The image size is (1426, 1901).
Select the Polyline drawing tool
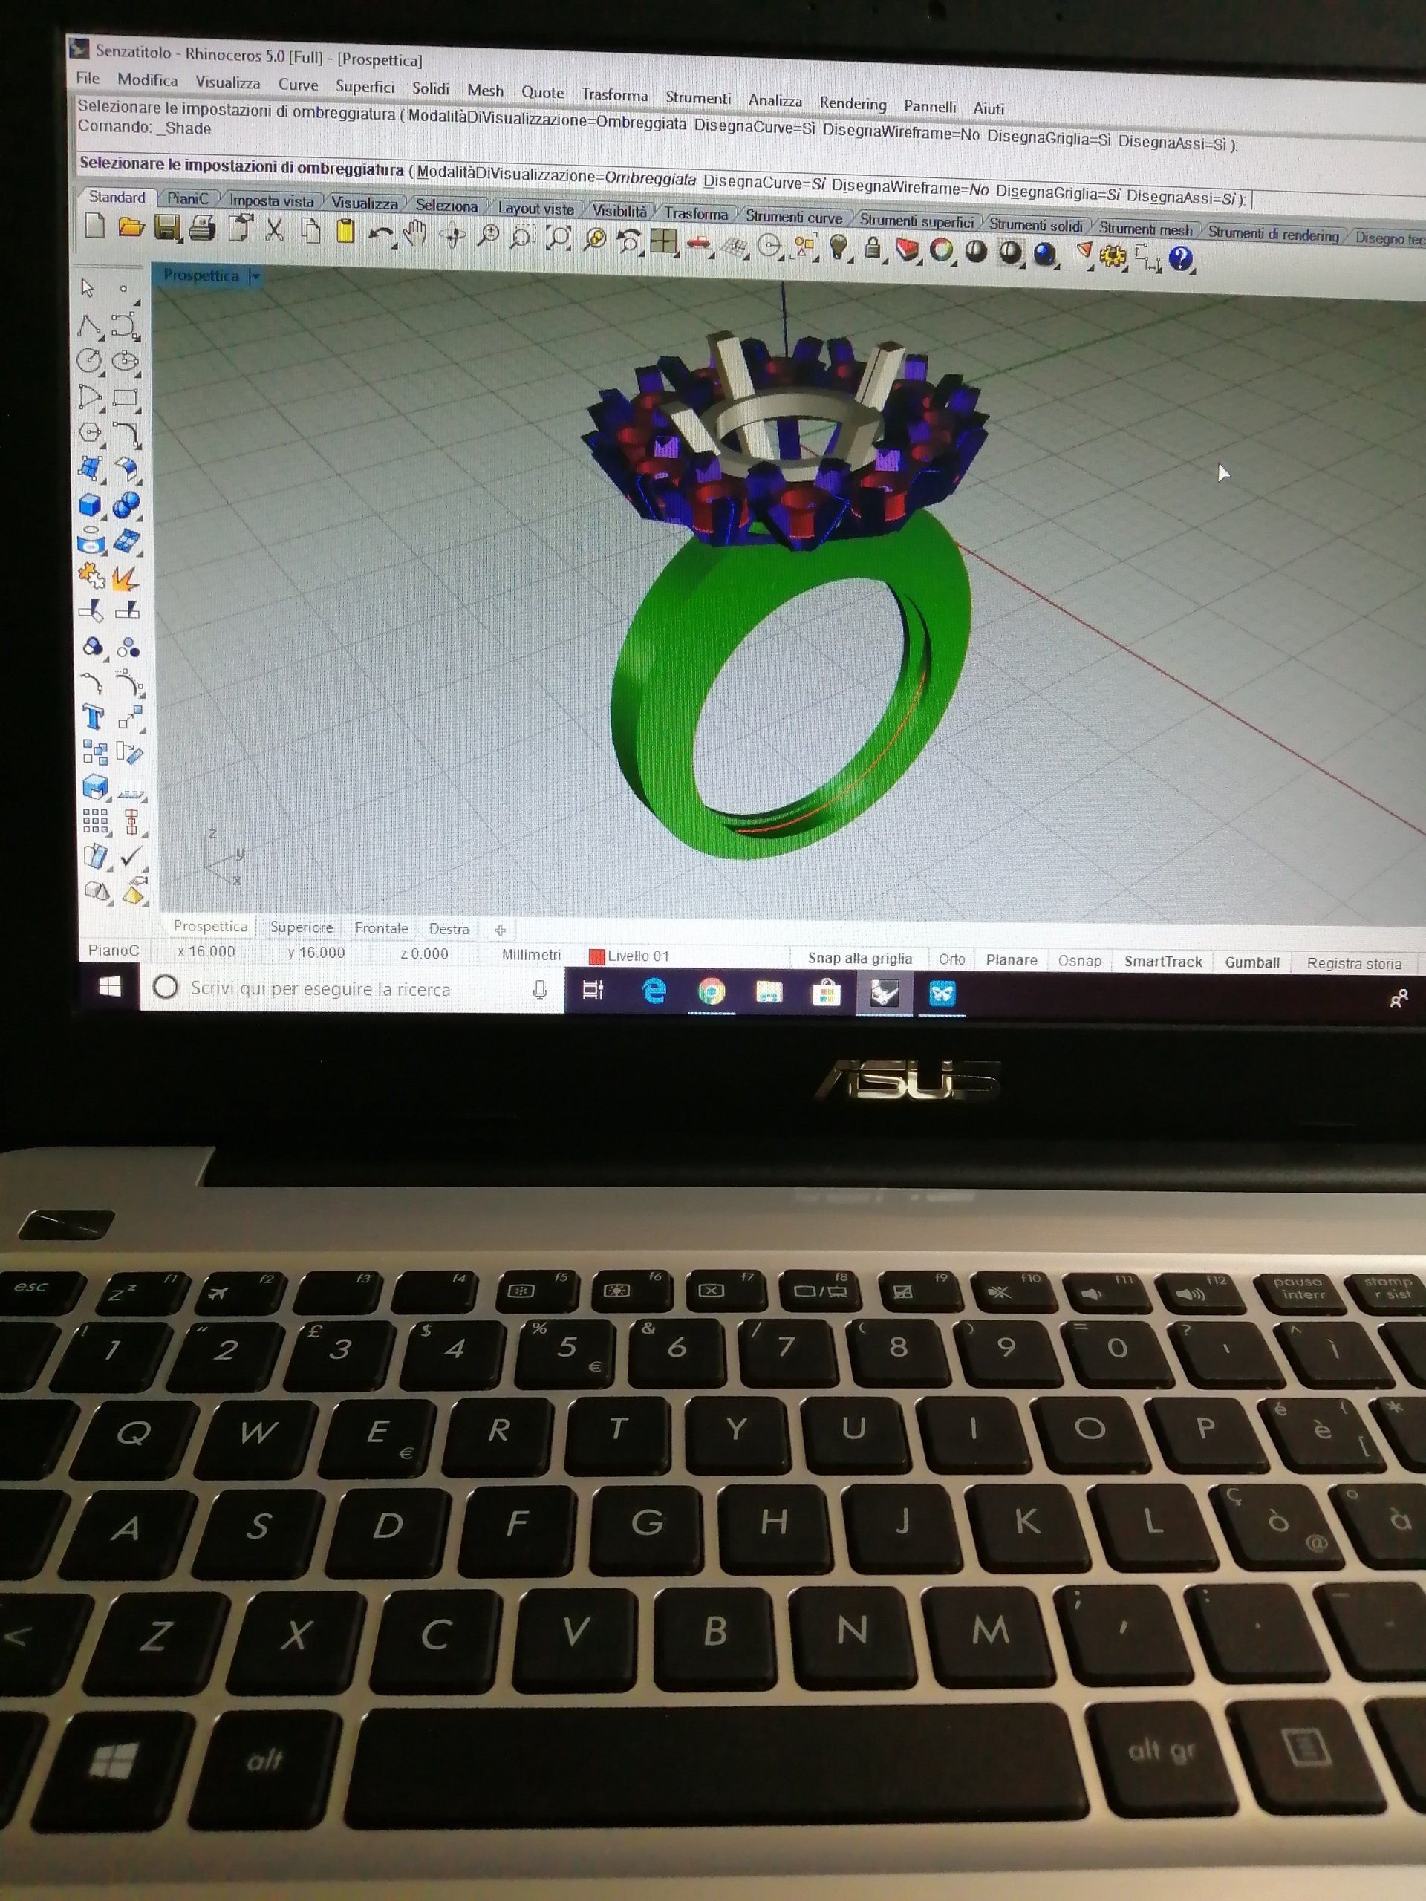pos(89,325)
